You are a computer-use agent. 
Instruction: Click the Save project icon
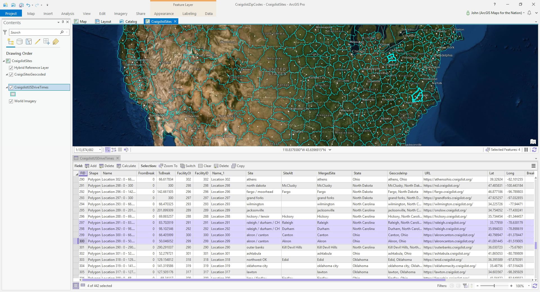(x=21, y=5)
